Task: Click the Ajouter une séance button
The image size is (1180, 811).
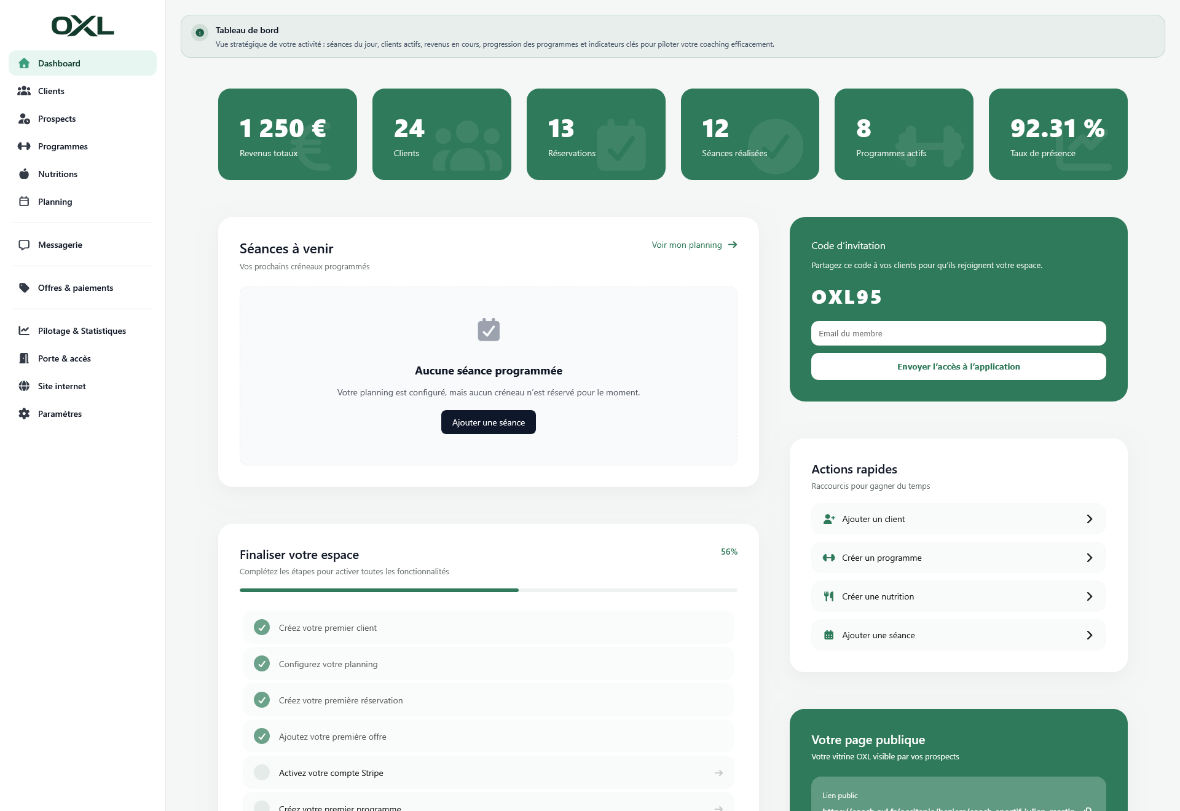Action: 488,422
